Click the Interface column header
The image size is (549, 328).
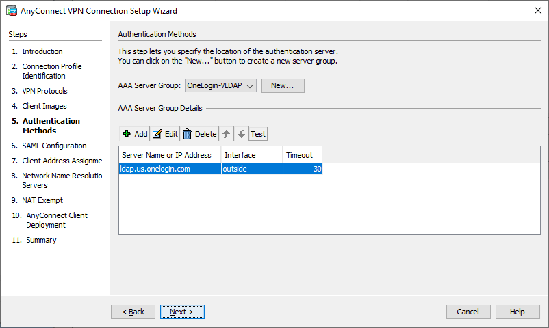point(252,155)
